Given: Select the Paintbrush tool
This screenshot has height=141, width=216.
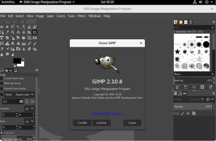Looking at the screenshot, I should point(35,43).
